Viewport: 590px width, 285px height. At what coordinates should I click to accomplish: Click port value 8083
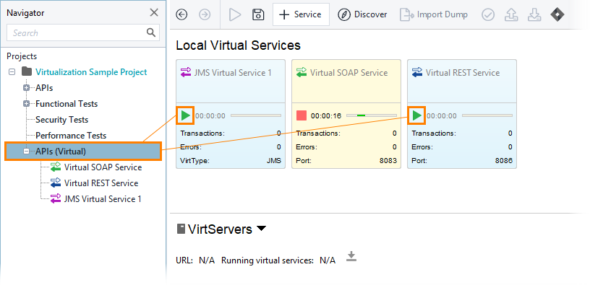(388, 161)
